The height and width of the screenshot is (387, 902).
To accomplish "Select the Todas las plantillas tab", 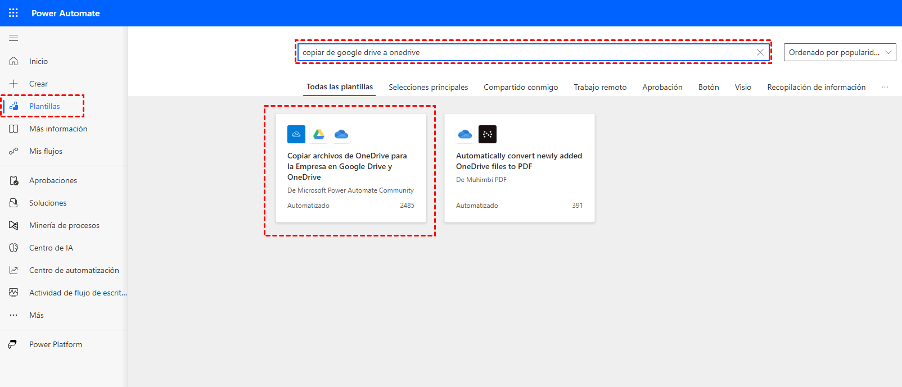I will coord(340,86).
